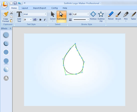Click the stroke line style icon

point(70,20)
